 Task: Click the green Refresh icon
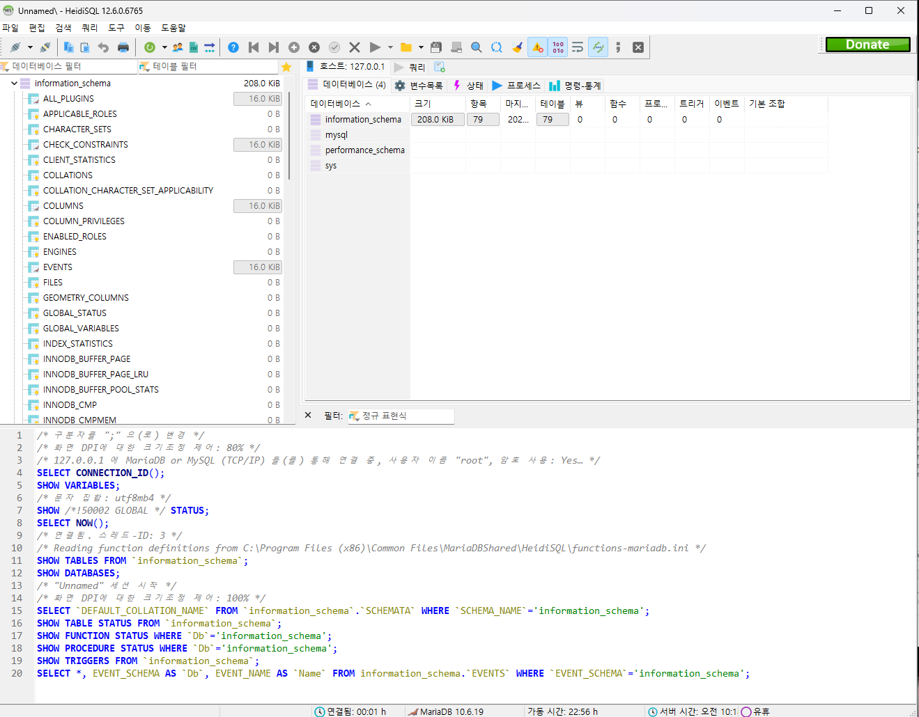click(x=150, y=47)
